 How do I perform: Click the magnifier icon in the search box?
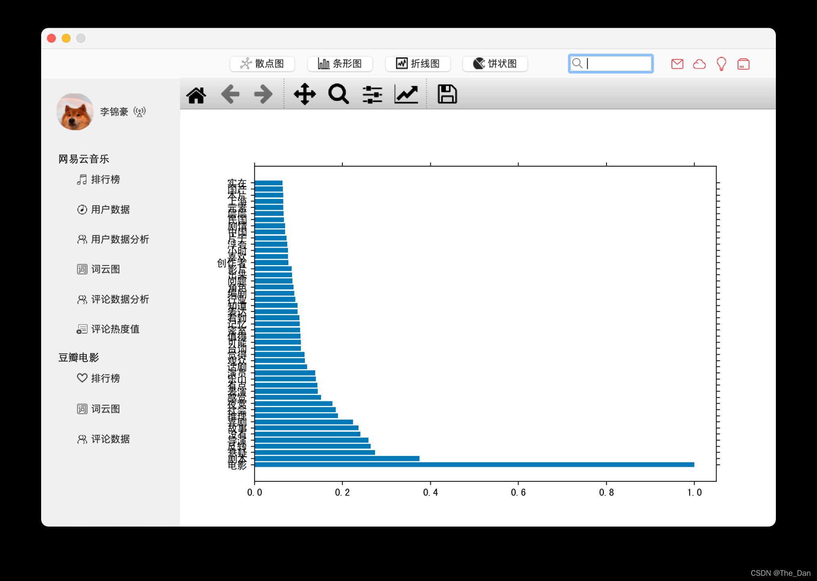[x=577, y=63]
